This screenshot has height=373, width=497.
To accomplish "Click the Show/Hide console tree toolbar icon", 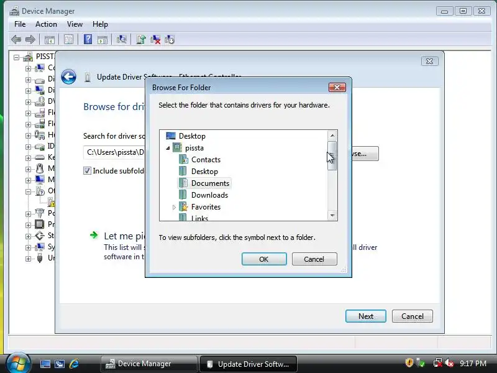I will (50, 40).
